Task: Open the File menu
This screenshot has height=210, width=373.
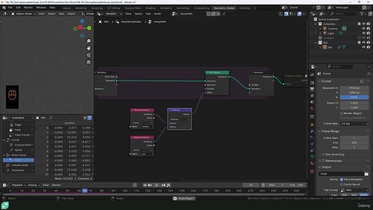Action: point(10,8)
